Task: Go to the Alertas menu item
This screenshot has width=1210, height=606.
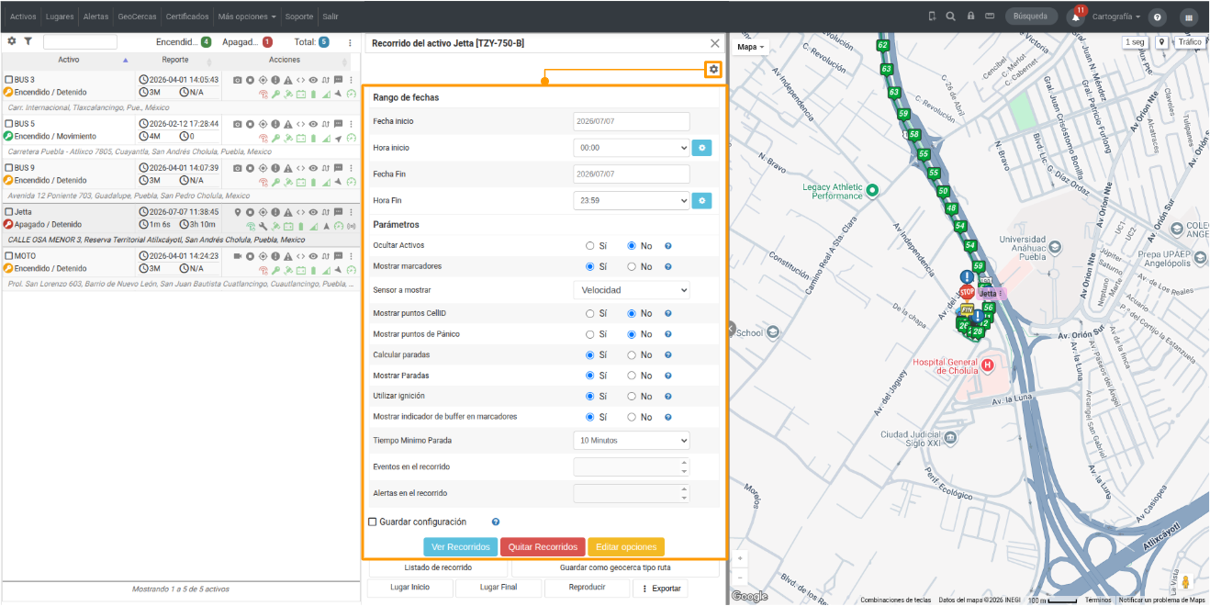Action: (95, 17)
